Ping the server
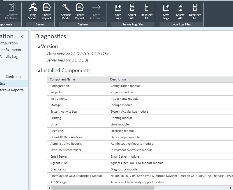Viewport: 233px width, 190px height. pyautogui.click(x=33, y=12)
